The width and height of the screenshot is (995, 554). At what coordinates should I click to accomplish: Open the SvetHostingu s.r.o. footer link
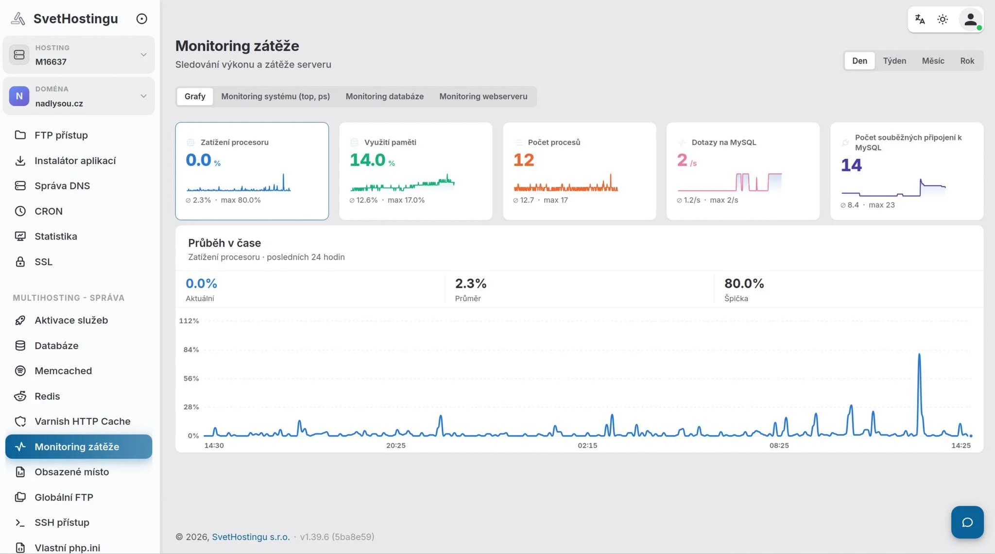[251, 537]
